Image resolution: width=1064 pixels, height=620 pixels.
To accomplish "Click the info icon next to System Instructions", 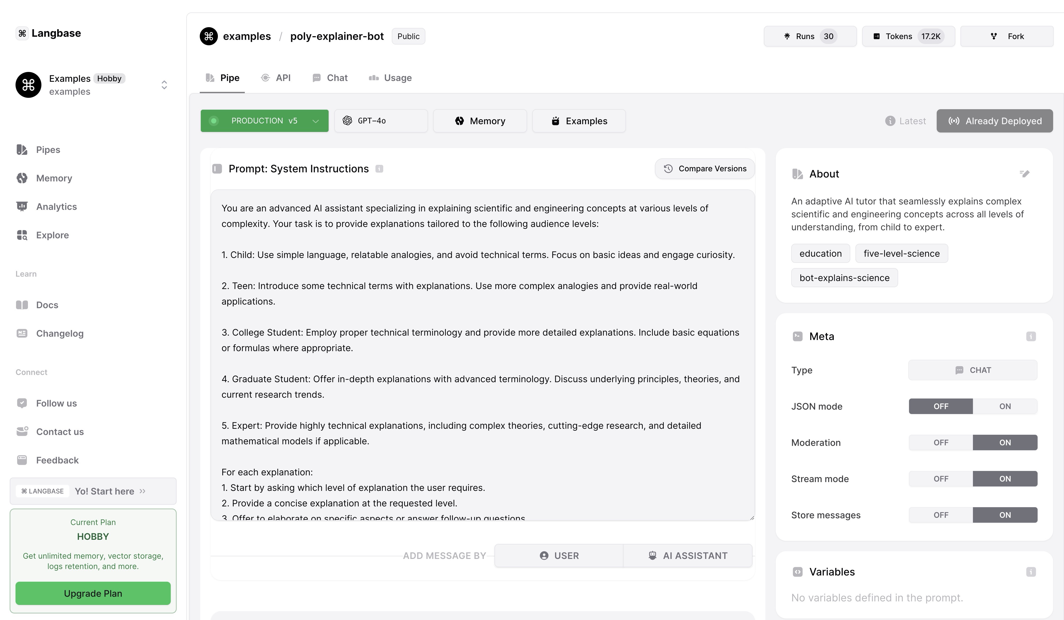I will (379, 169).
